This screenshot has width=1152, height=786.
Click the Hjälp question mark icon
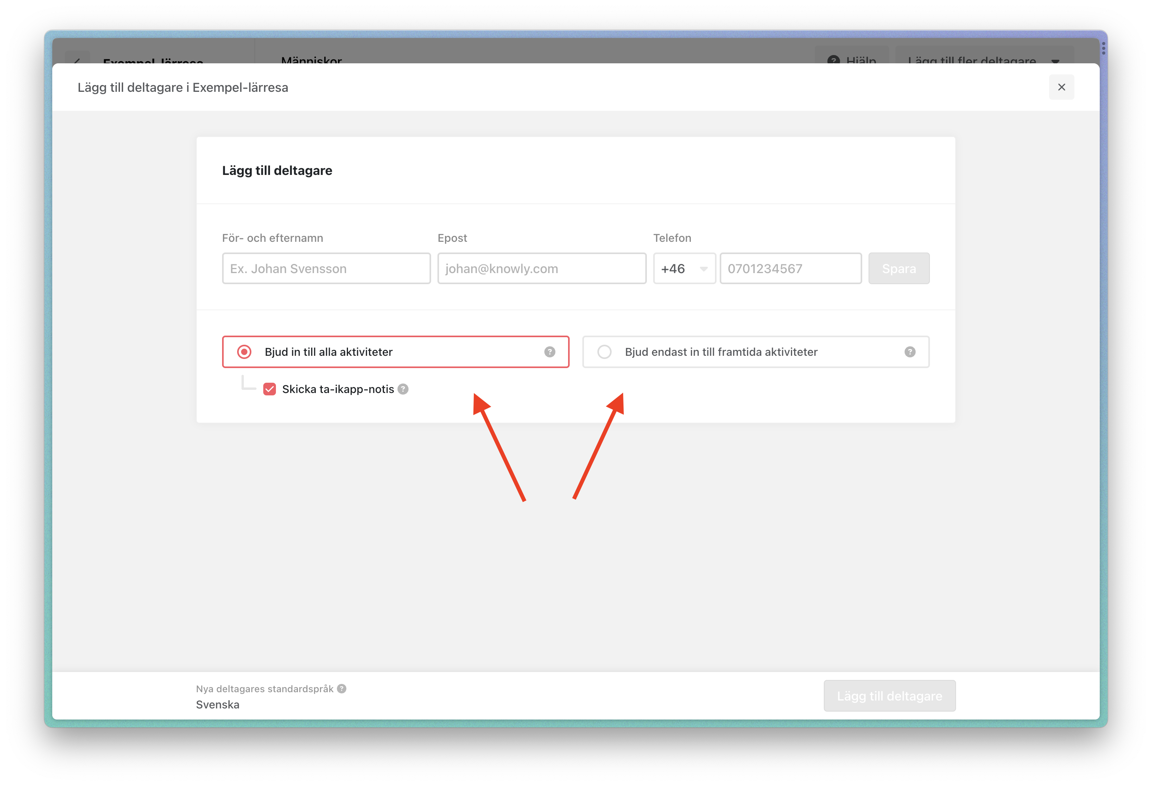(x=833, y=61)
